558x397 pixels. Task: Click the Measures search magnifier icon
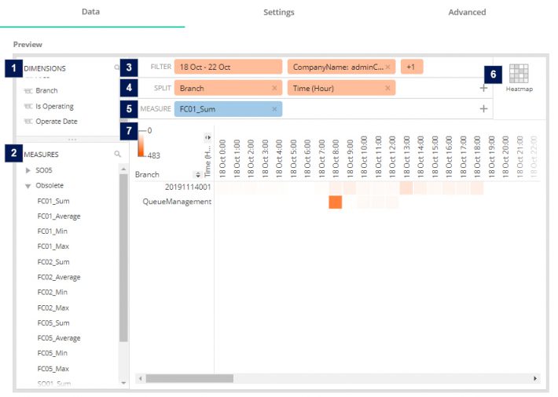click(x=117, y=154)
